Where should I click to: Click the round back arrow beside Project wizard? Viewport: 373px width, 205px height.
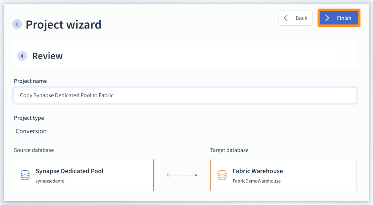[x=17, y=24]
